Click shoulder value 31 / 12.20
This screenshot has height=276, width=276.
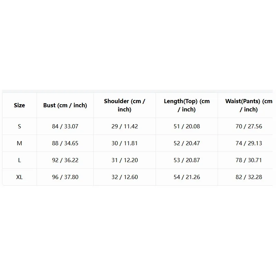125,160
